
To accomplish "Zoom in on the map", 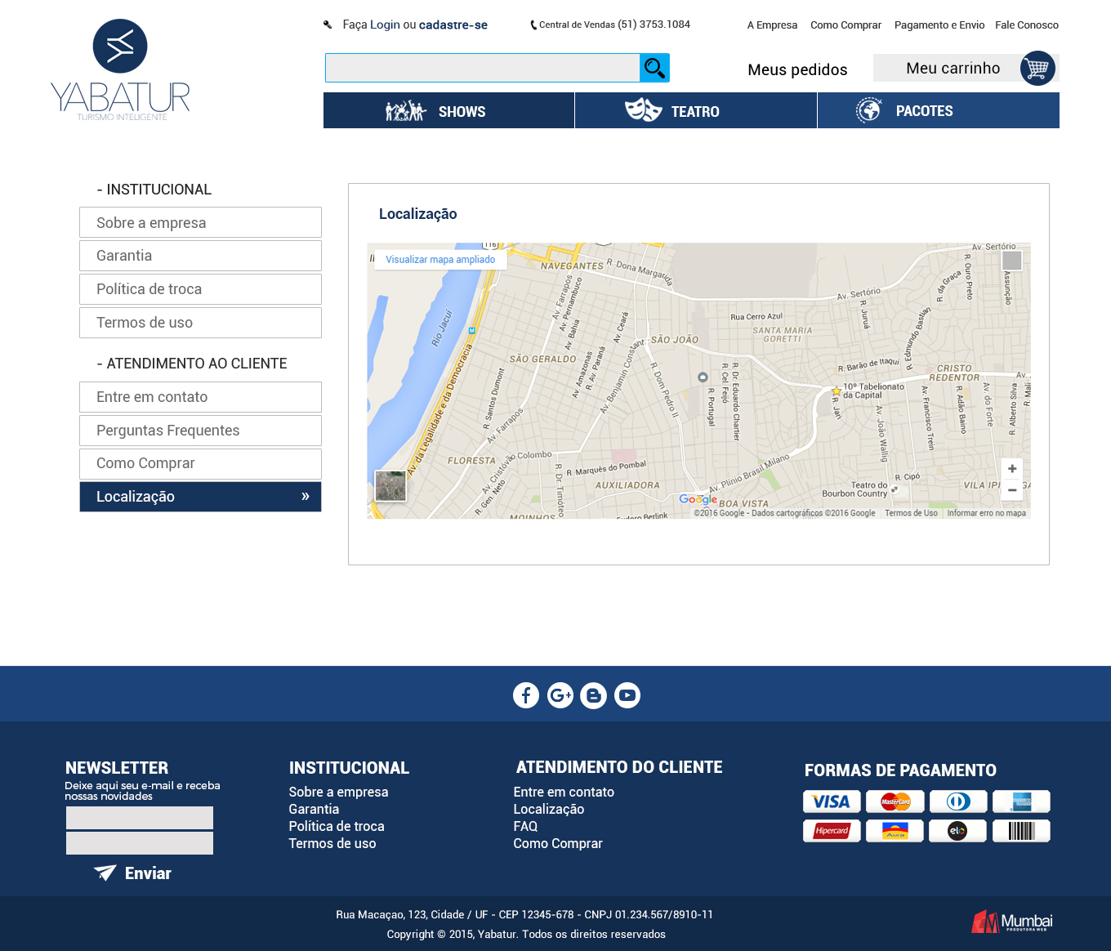I will (x=1012, y=469).
